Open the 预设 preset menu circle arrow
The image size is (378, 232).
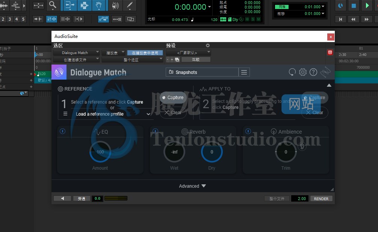(207, 45)
